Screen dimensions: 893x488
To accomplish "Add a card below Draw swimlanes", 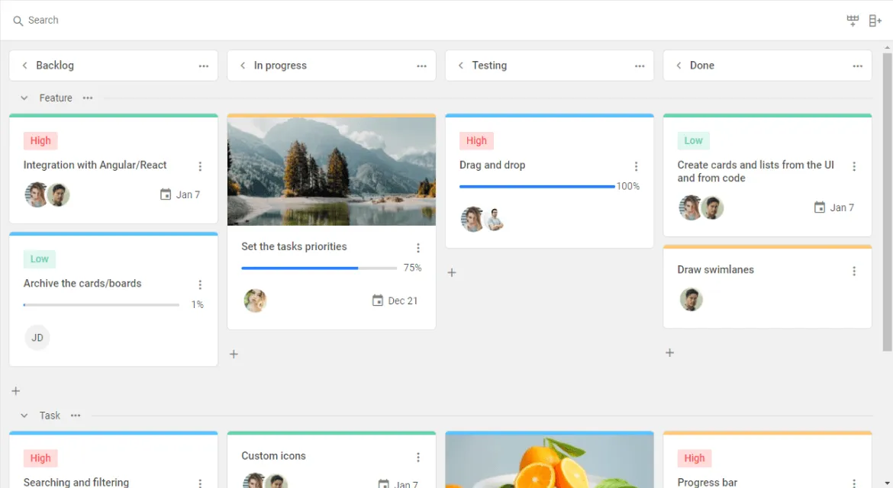I will click(x=670, y=352).
